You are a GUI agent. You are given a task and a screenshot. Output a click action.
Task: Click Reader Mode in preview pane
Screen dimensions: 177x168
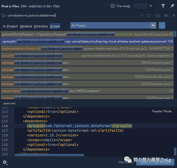point(162,111)
